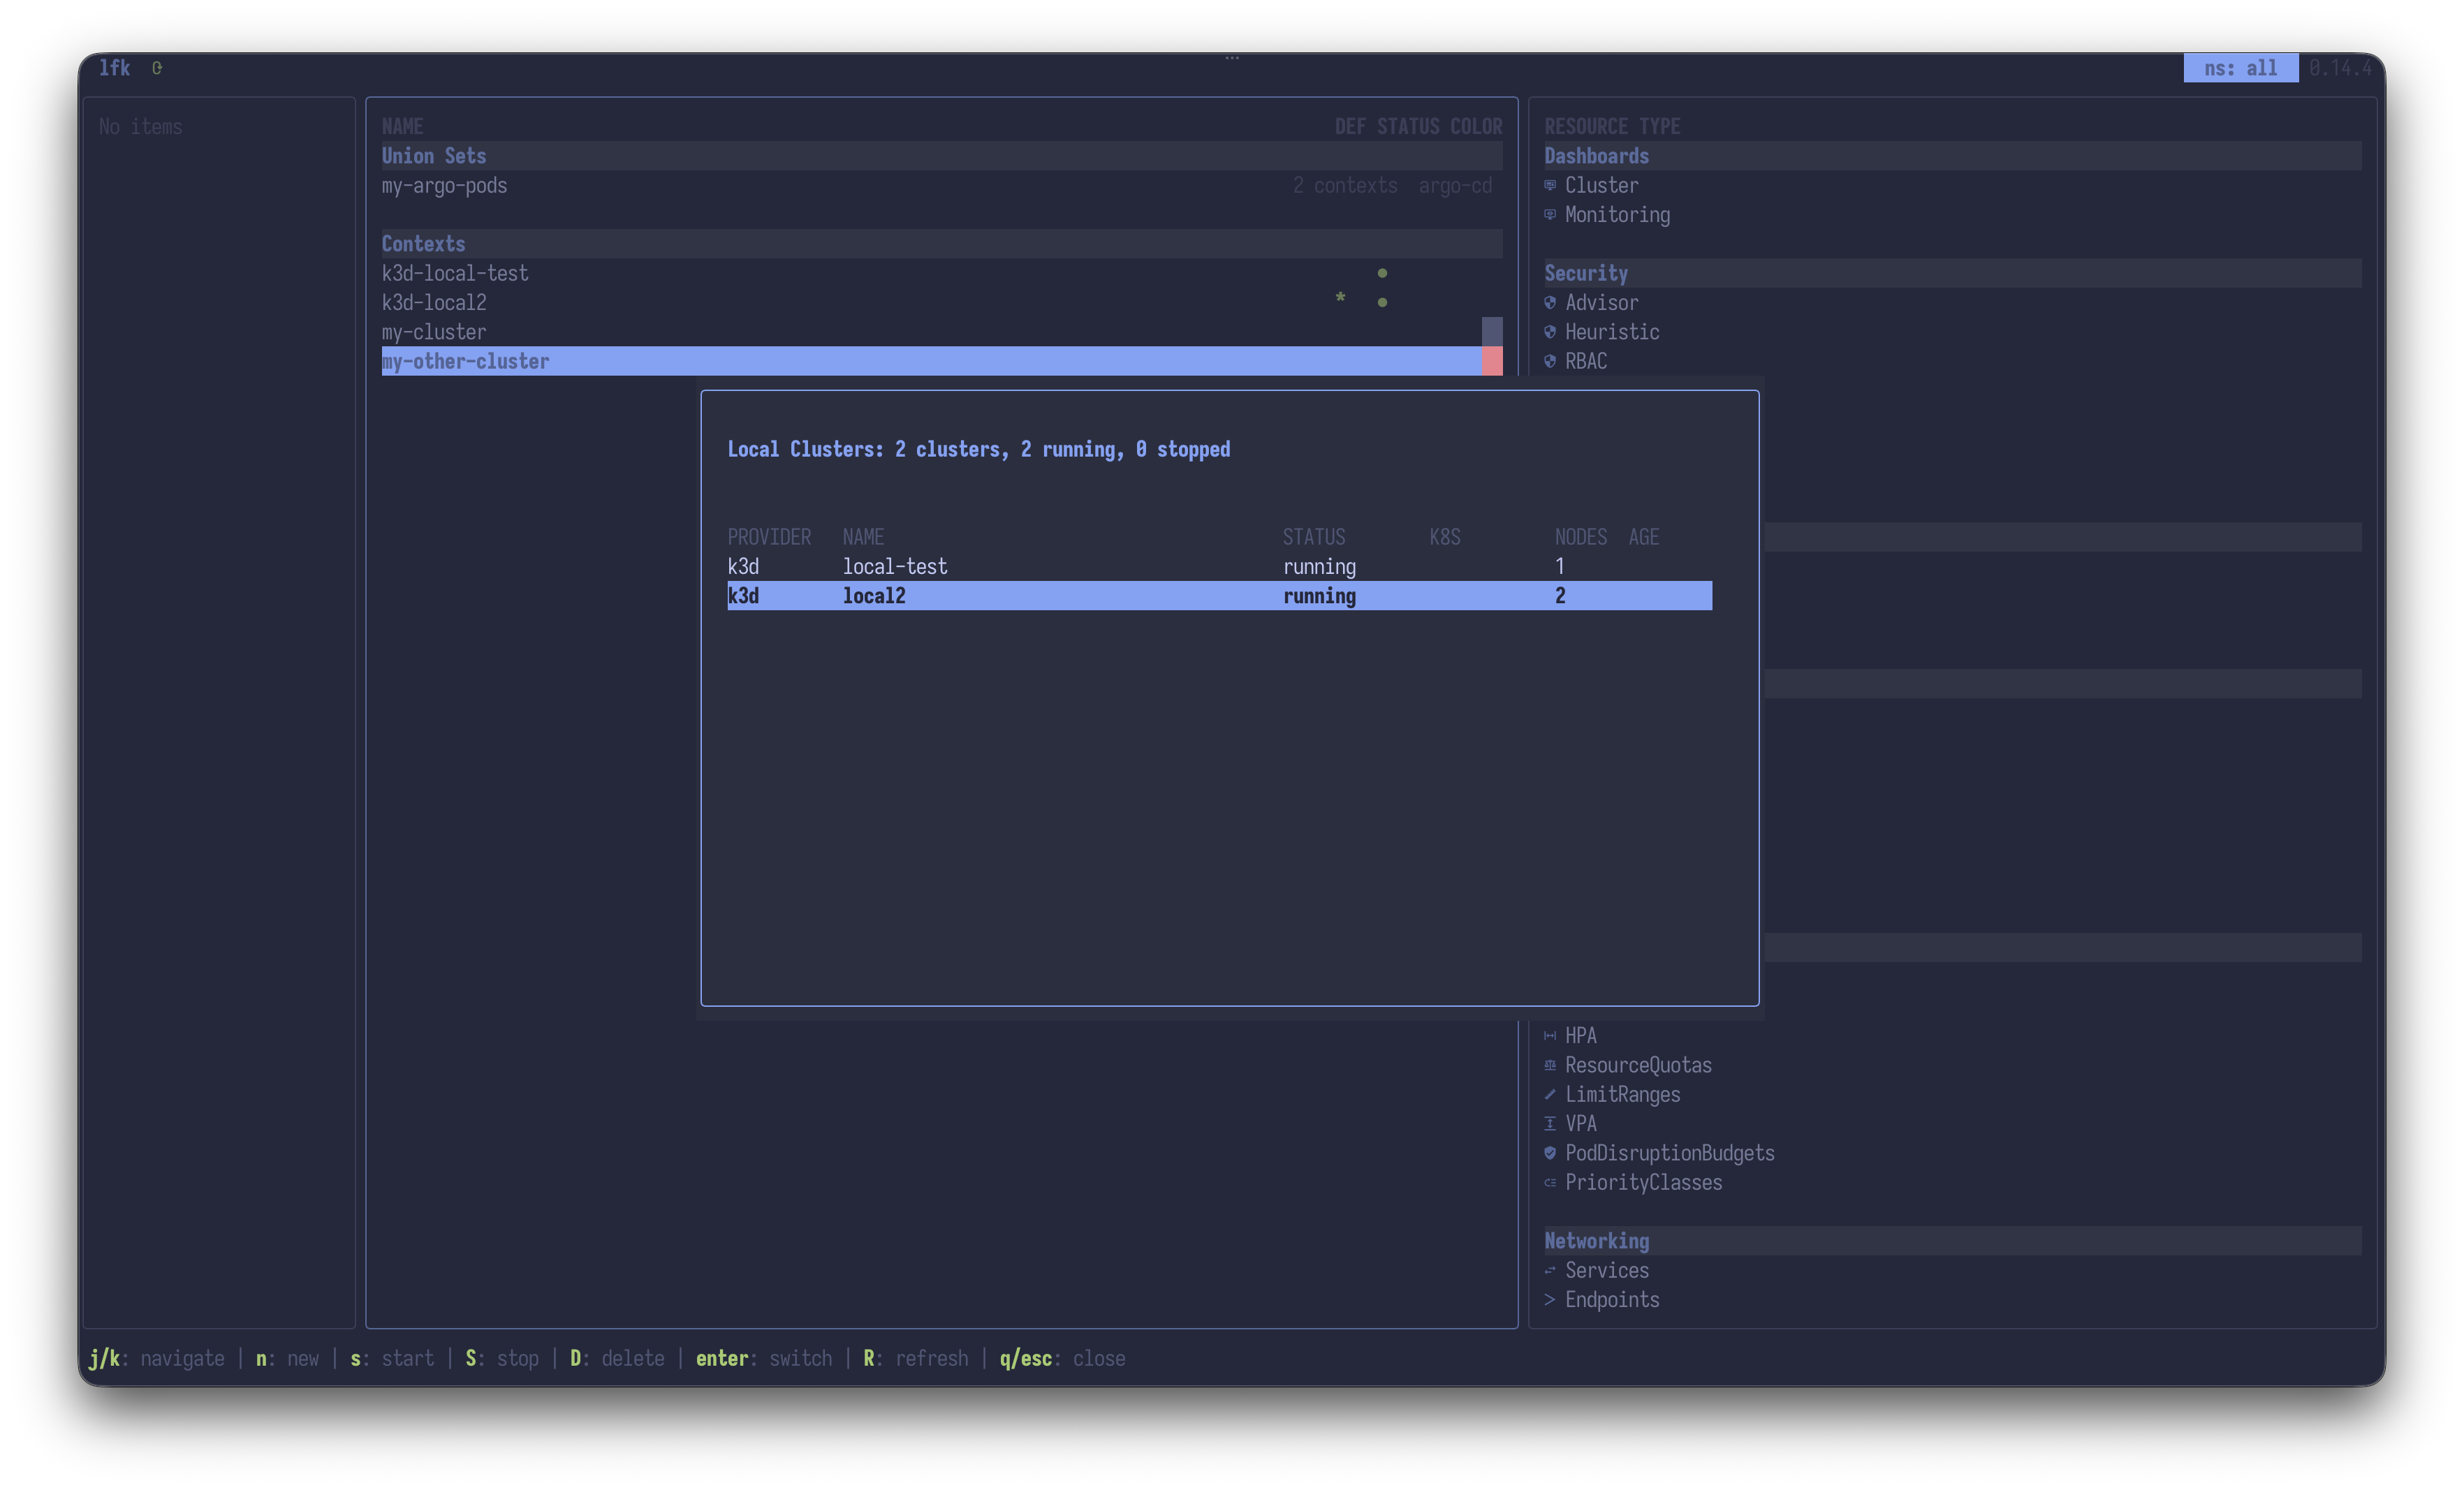
Task: Select the k3d local2 cluster row
Action: [x=1219, y=595]
